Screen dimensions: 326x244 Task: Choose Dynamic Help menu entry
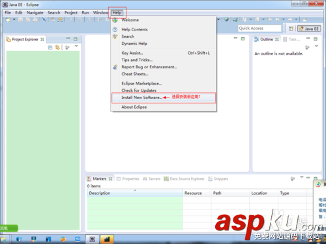click(164, 44)
